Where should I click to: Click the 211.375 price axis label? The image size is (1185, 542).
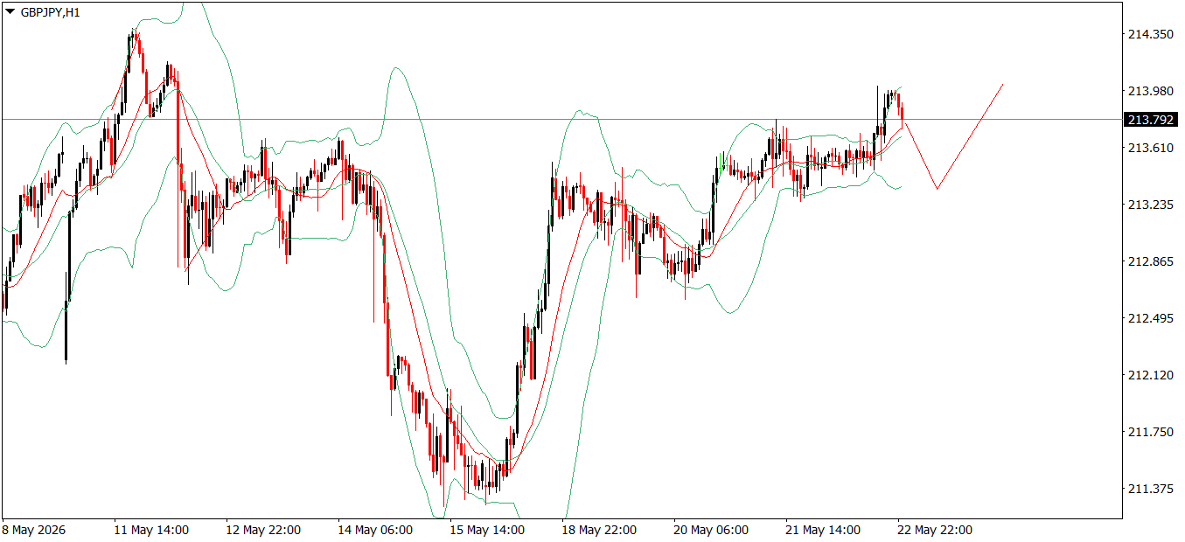pyautogui.click(x=1151, y=489)
